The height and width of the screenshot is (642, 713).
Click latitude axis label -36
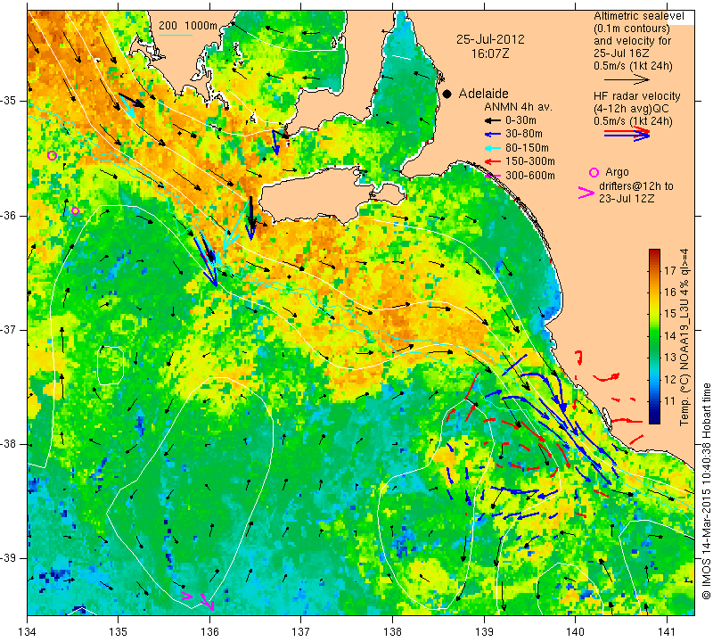point(9,215)
